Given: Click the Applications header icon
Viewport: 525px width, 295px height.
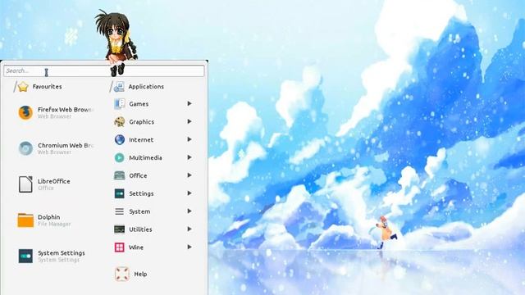Looking at the screenshot, I should coord(119,87).
